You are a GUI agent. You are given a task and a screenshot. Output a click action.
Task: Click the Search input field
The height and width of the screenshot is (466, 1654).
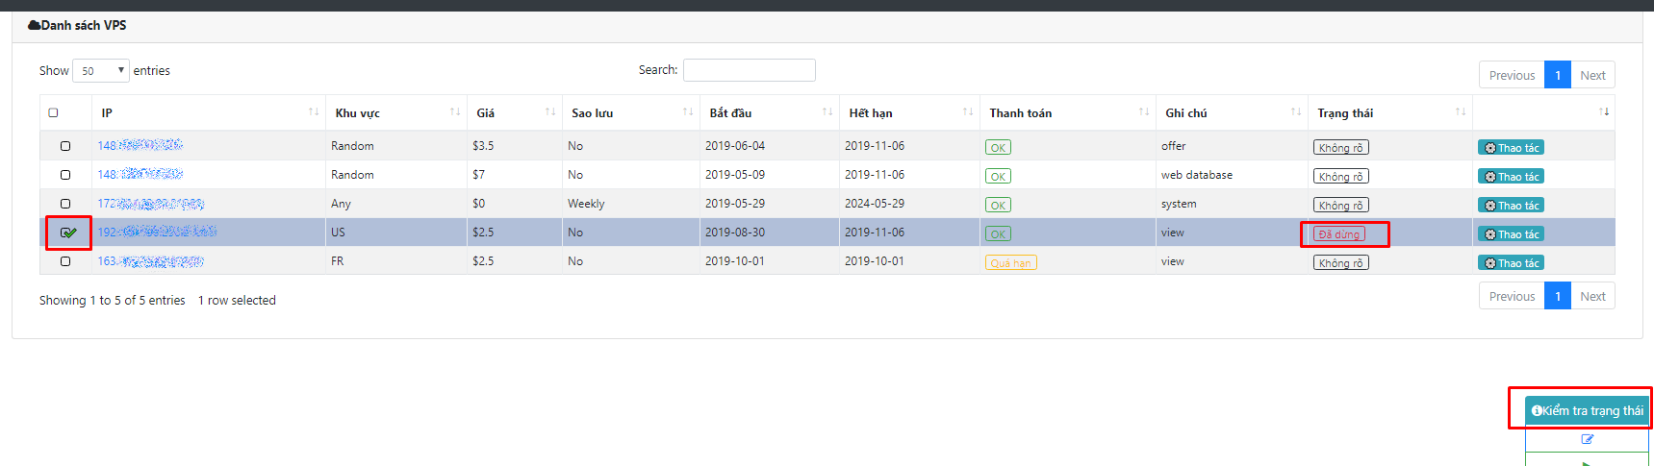pyautogui.click(x=749, y=70)
